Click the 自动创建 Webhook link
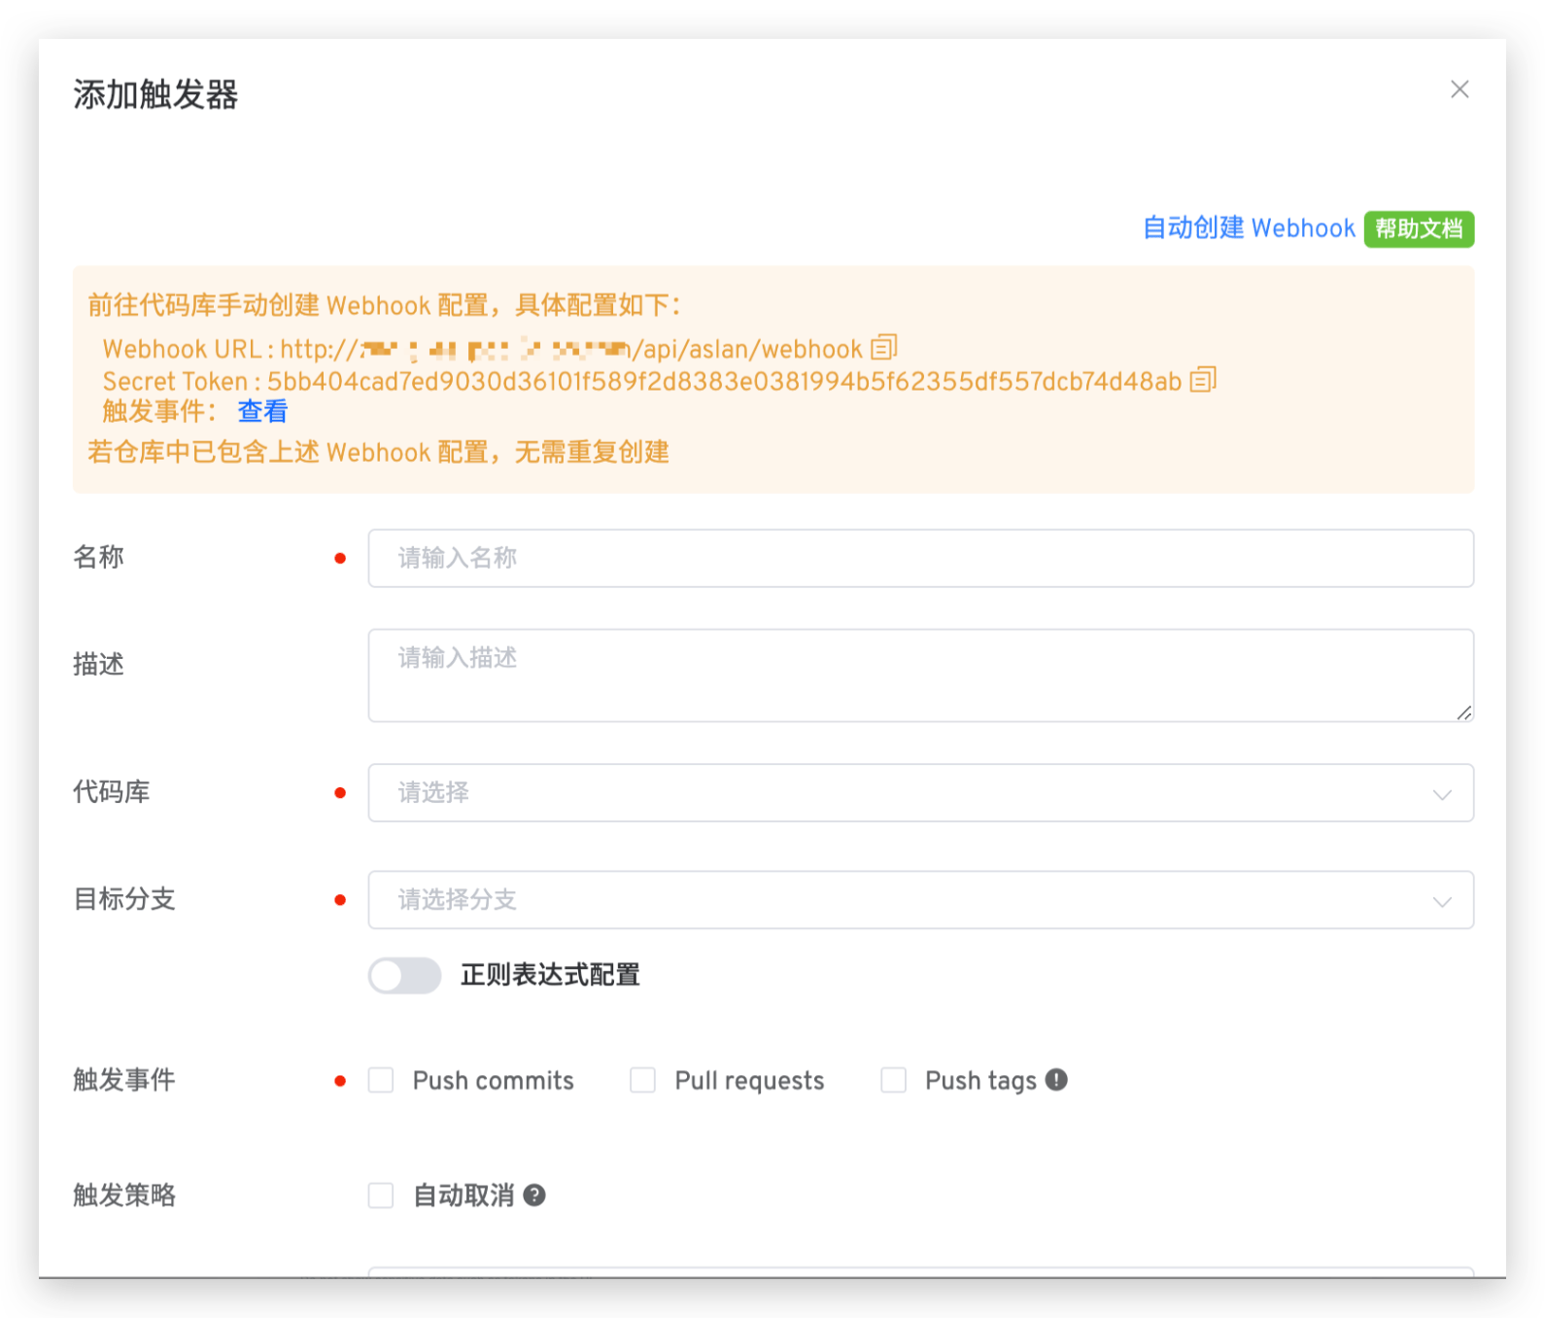Image resolution: width=1545 pixels, height=1318 pixels. [1249, 228]
